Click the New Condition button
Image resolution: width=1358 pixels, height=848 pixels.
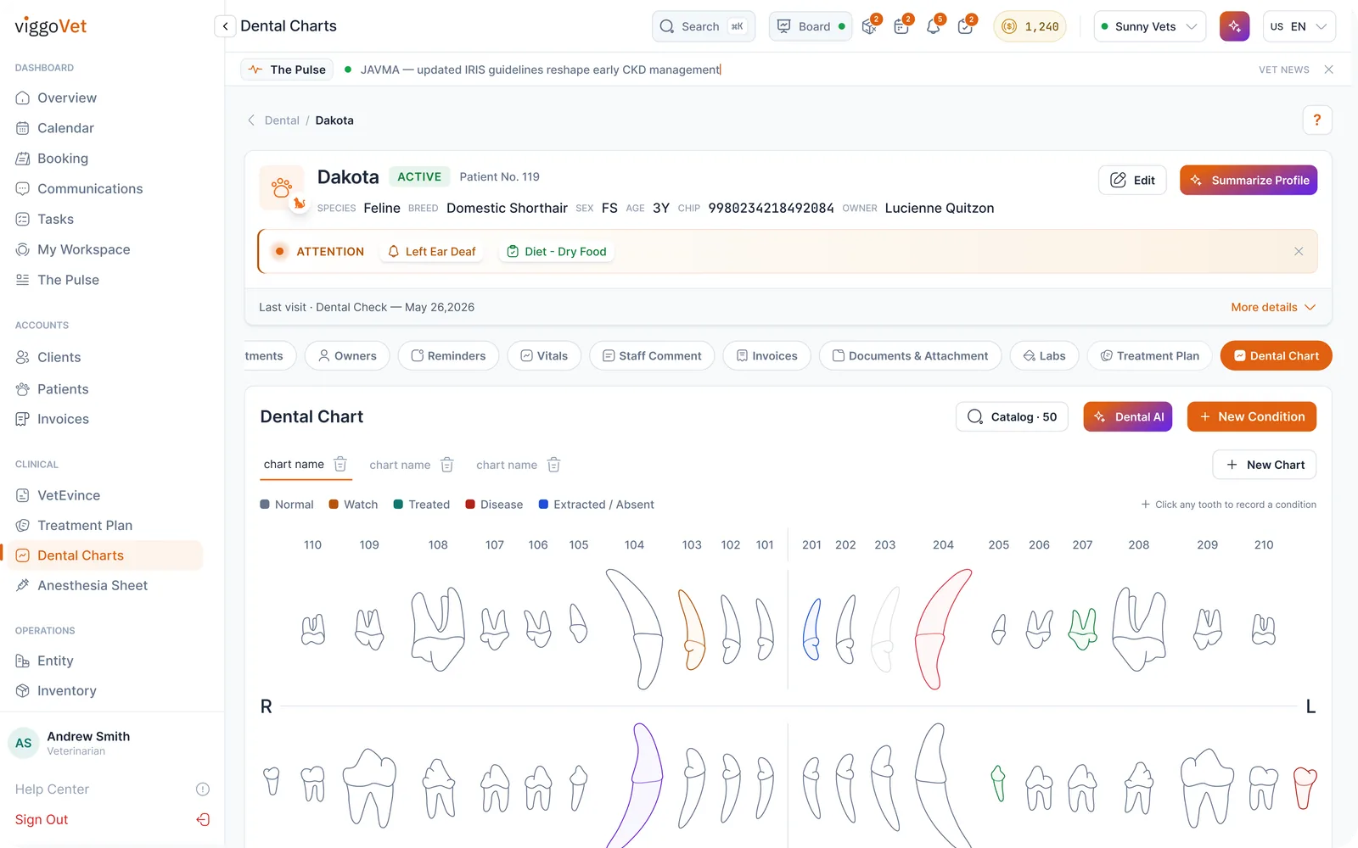tap(1252, 416)
